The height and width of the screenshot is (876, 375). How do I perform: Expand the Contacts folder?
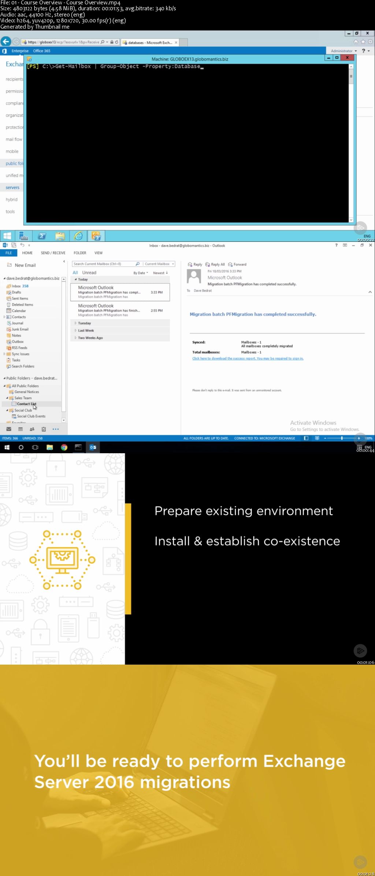click(4, 317)
